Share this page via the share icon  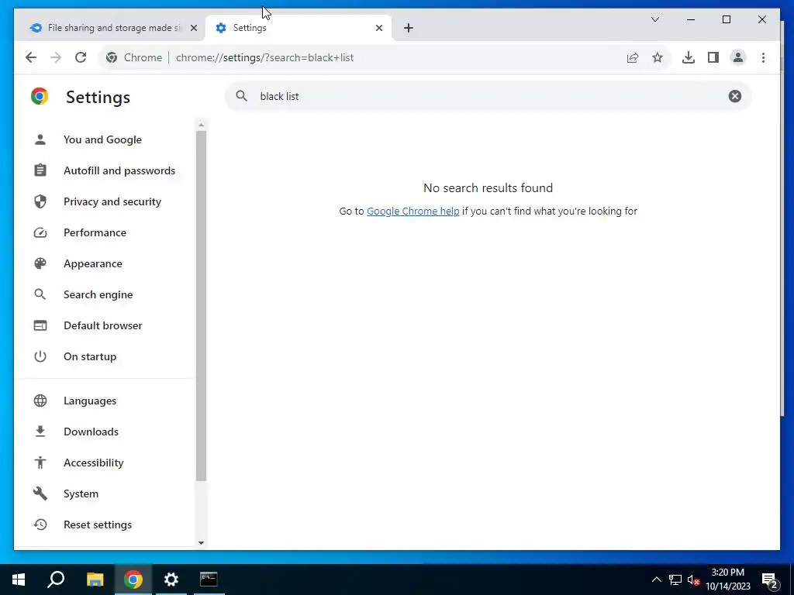coord(633,57)
